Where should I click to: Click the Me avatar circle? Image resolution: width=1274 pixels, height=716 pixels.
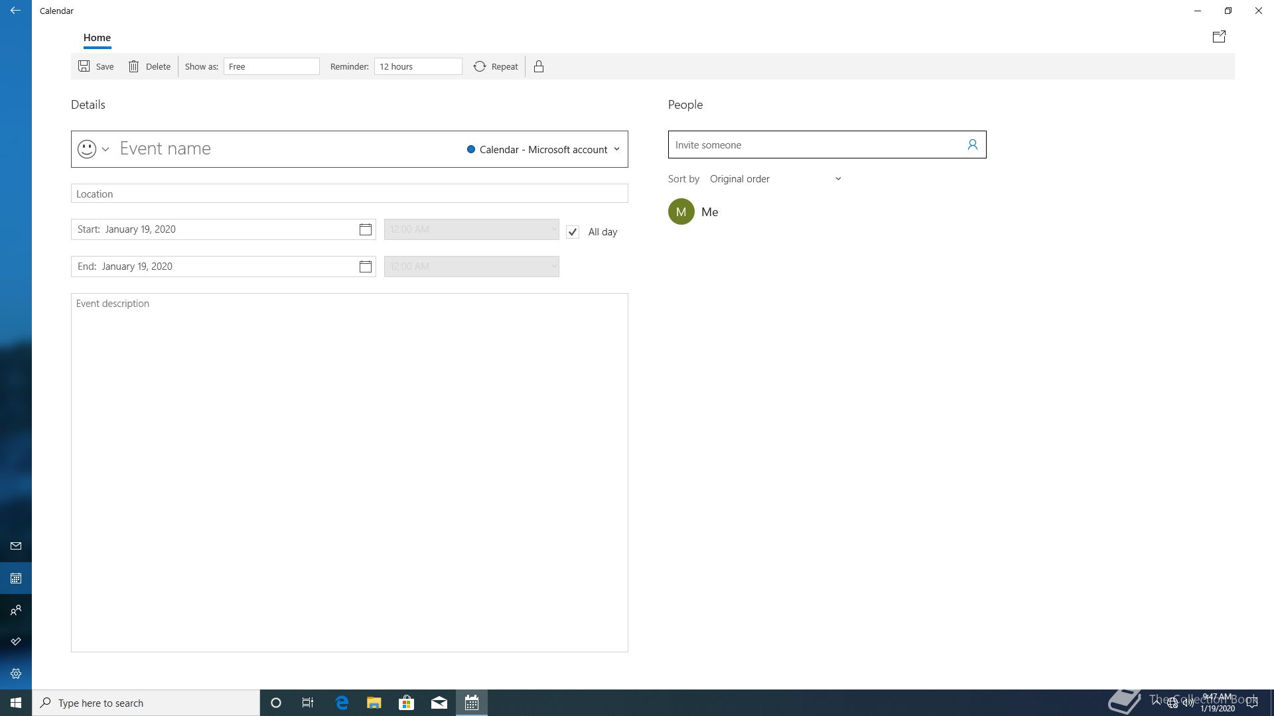click(681, 211)
